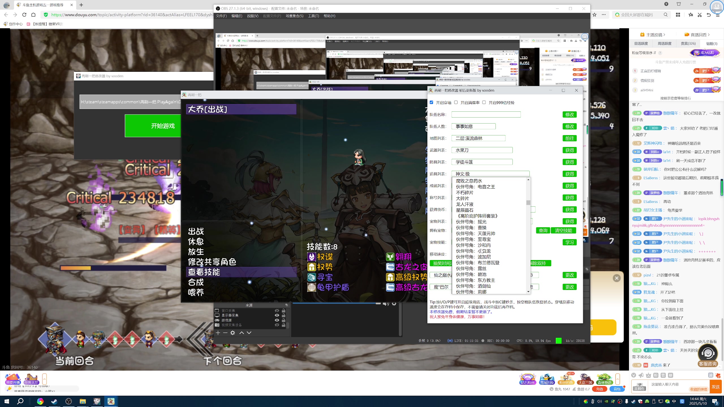Enable the 开启满爆率 checkbox

pyautogui.click(x=456, y=102)
